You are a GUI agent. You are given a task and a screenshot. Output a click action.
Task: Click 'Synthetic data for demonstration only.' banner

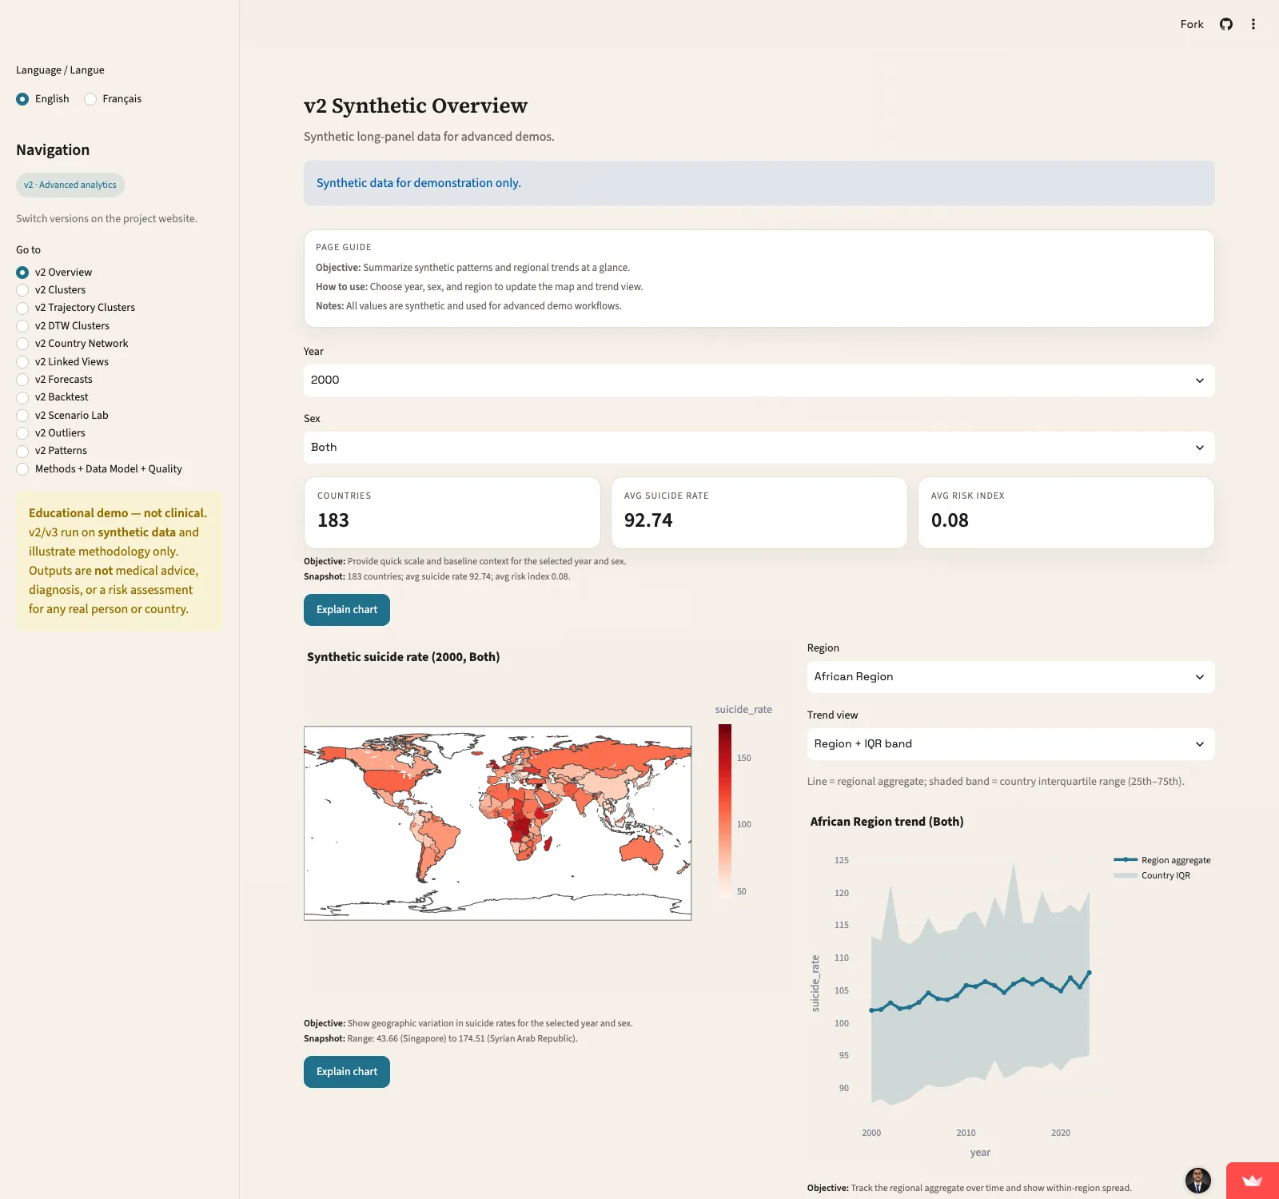coord(759,183)
